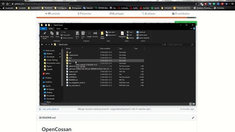Open run_unit_tests.m link on GitHub page
Screen dimensions: 235x132
[x=51, y=109]
